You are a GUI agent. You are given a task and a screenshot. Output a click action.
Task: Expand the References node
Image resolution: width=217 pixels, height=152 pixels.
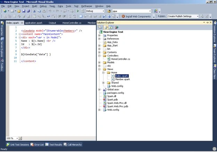click(x=99, y=39)
